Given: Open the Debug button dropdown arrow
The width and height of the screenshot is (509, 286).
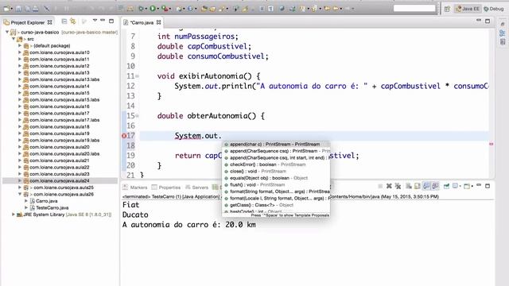Looking at the screenshot, I should 146,9.
